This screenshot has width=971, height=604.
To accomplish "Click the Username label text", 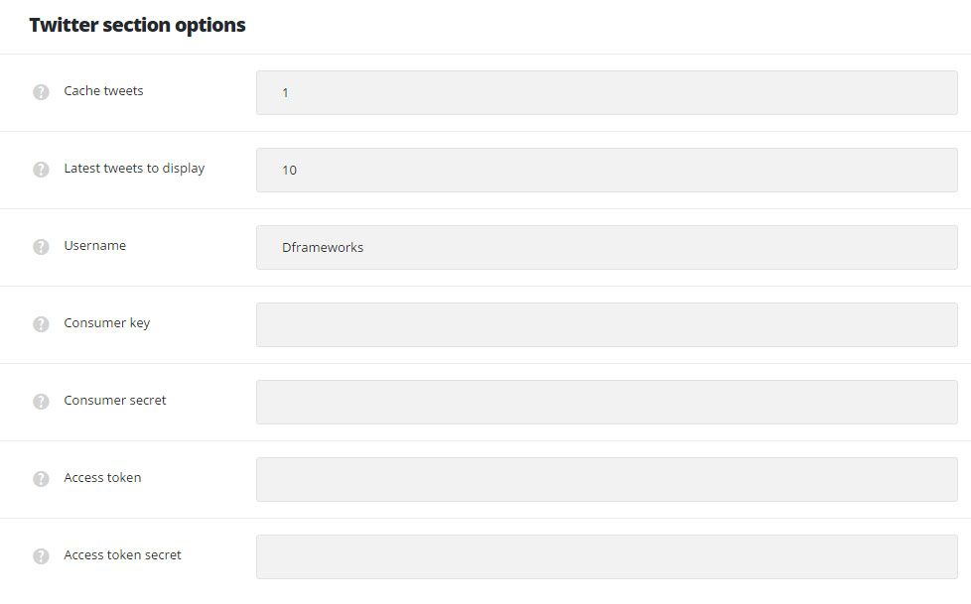I will [x=94, y=246].
